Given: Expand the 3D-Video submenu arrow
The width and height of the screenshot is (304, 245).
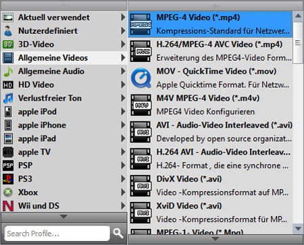Looking at the screenshot, I should pyautogui.click(x=123, y=45).
